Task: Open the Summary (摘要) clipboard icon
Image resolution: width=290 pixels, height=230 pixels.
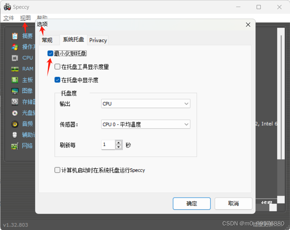Action: (x=15, y=36)
